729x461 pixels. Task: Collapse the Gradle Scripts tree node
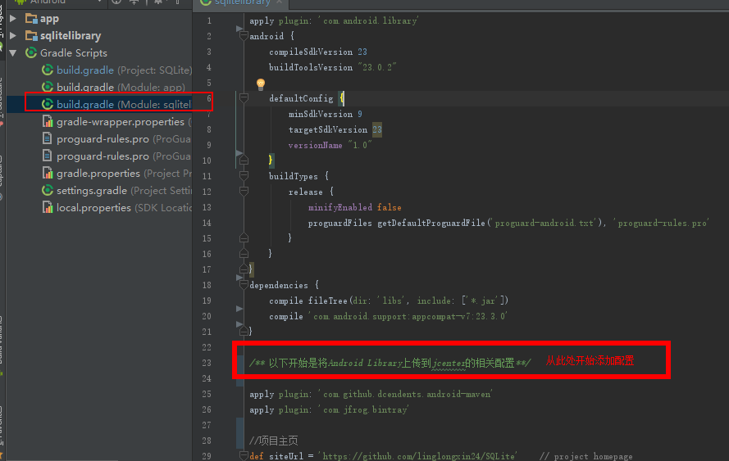13,53
